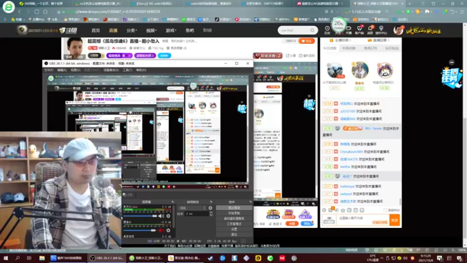Viewport: 467px width, 263px height.
Task: Pop out the OBS controls dock panel
Action: [x=250, y=202]
